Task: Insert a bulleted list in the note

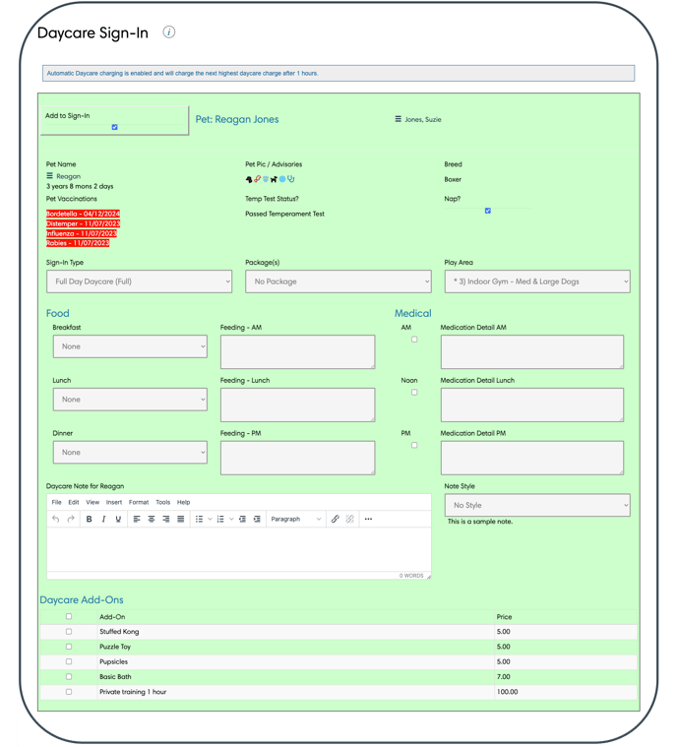Action: [x=199, y=519]
